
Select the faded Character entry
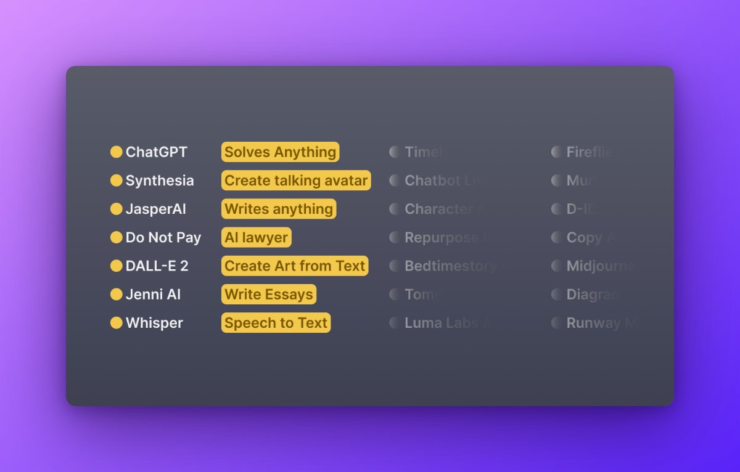click(x=445, y=209)
